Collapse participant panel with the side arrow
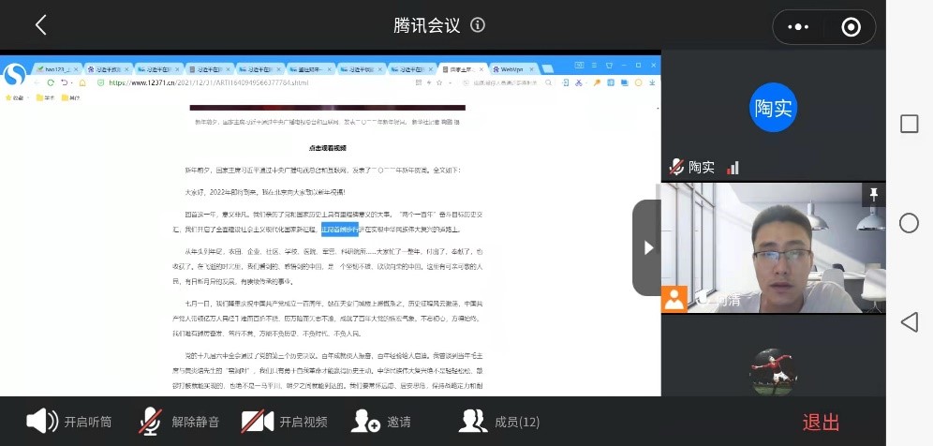 point(647,247)
